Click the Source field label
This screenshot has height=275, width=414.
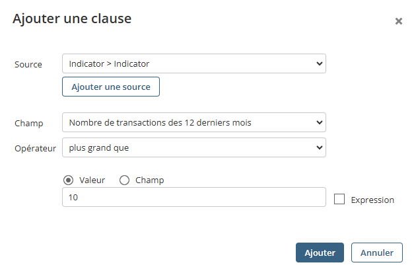28,65
